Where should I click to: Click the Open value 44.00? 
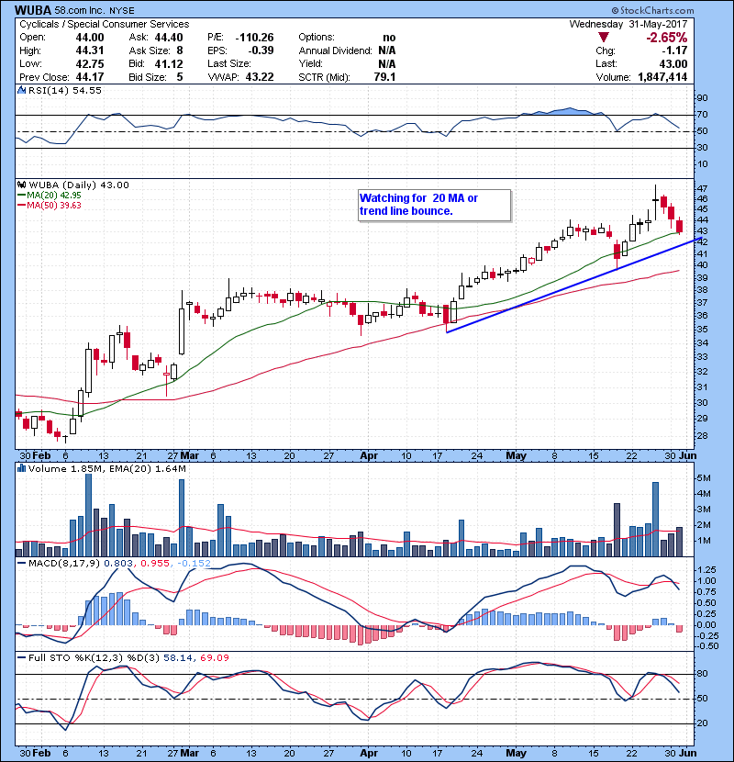pyautogui.click(x=90, y=38)
